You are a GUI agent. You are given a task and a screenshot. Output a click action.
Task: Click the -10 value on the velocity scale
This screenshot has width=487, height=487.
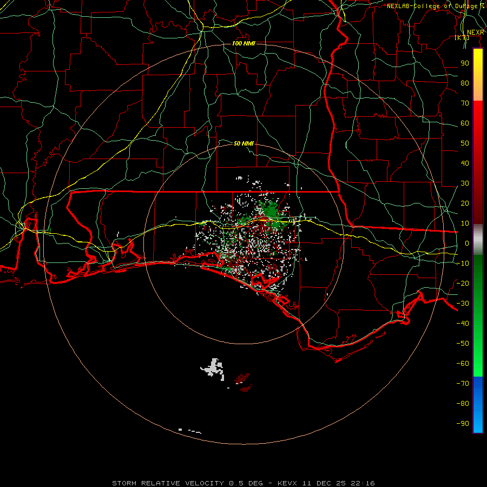point(463,264)
